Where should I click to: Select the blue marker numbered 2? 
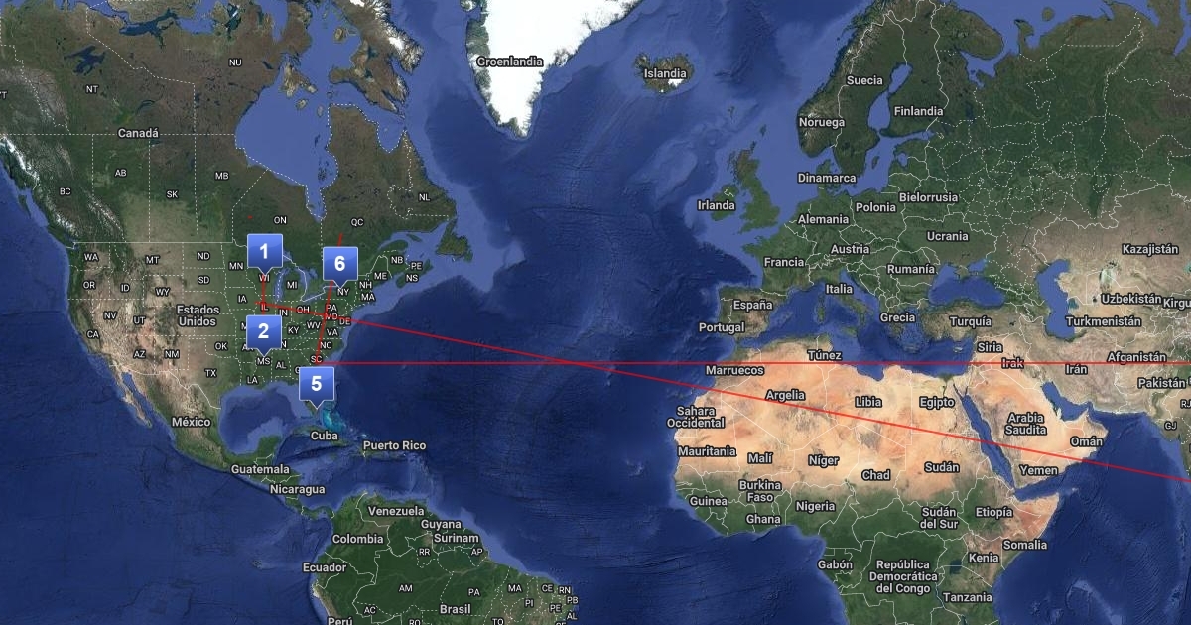[x=264, y=332]
